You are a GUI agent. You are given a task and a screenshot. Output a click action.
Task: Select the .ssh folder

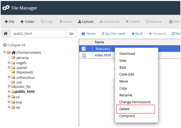[19, 82]
